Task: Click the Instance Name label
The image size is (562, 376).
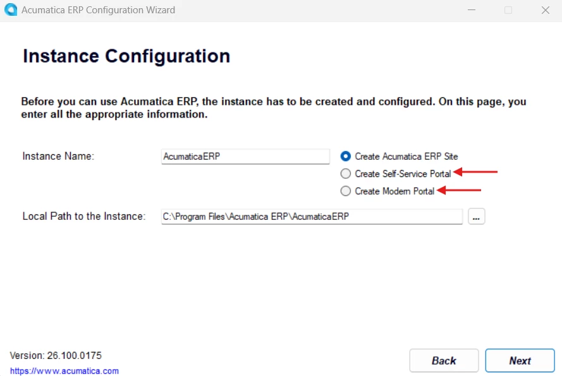Action: [58, 156]
